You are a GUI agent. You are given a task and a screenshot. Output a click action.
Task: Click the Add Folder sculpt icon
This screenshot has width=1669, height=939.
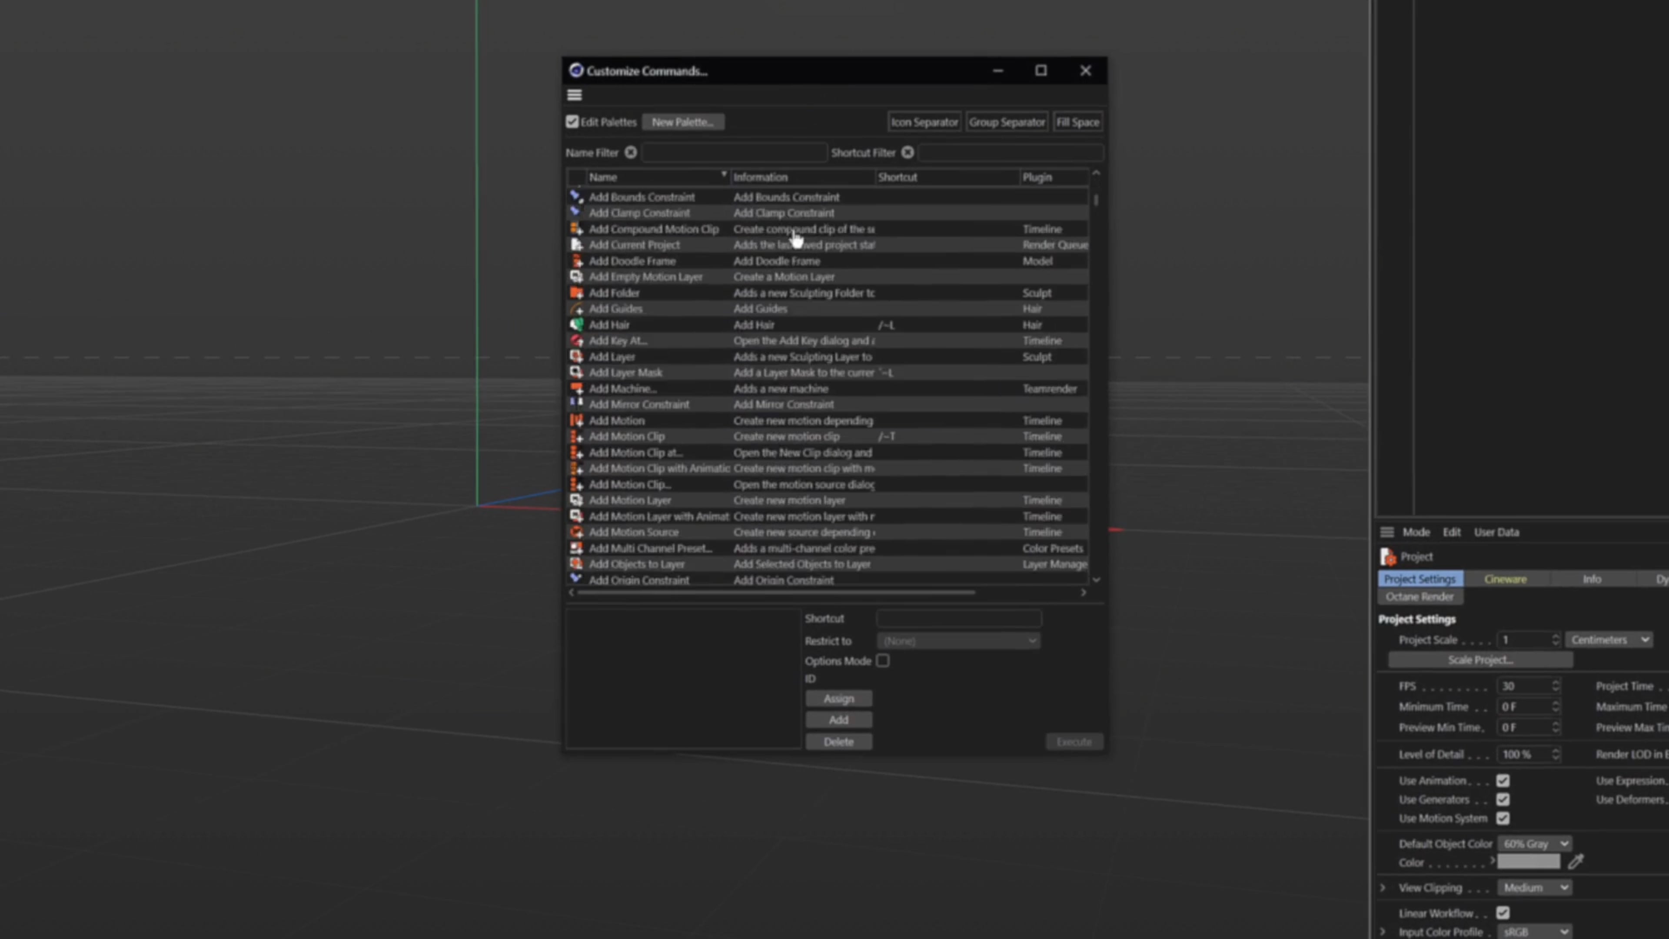[576, 292]
